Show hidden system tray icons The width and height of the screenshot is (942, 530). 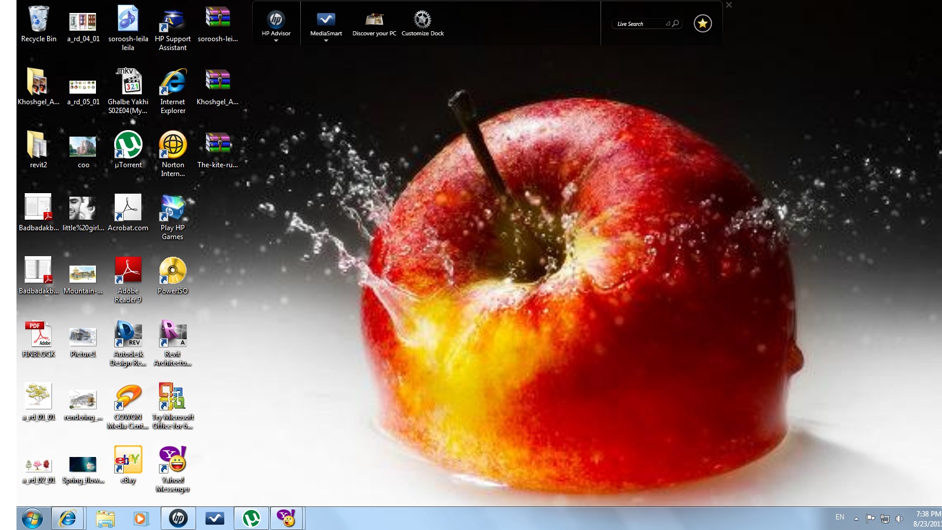[856, 519]
